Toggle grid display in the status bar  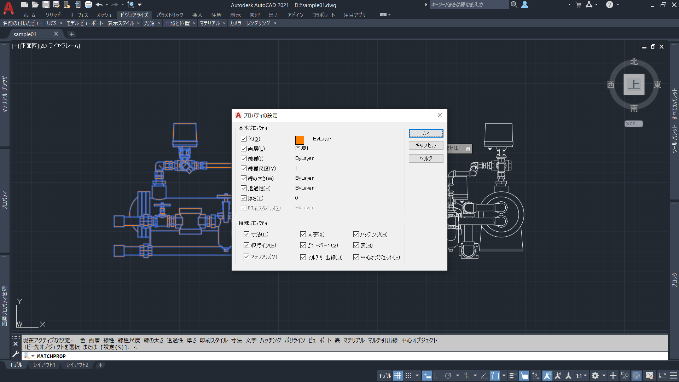pos(397,375)
